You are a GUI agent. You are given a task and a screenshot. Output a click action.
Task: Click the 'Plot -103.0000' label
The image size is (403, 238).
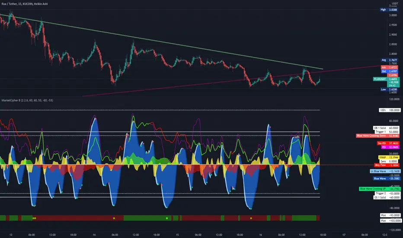point(391,221)
